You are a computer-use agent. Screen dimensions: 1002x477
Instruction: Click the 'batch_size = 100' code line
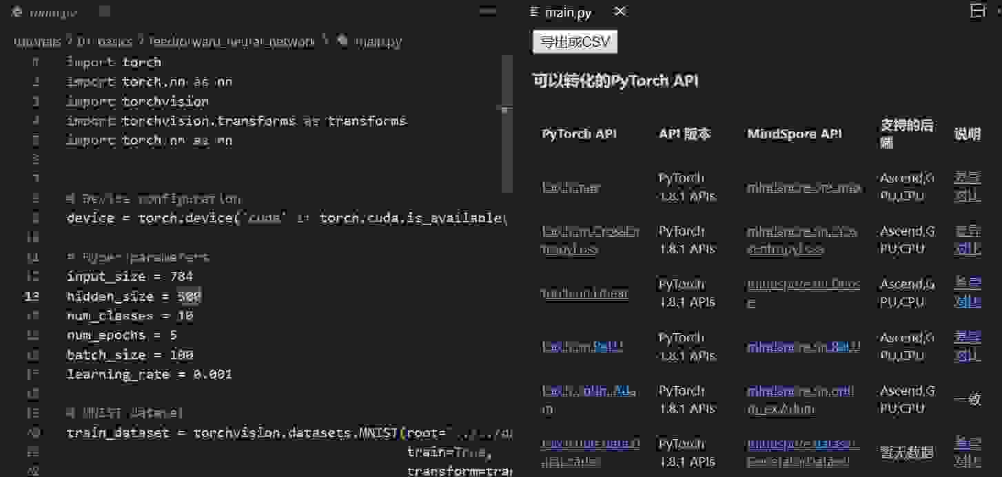[130, 355]
